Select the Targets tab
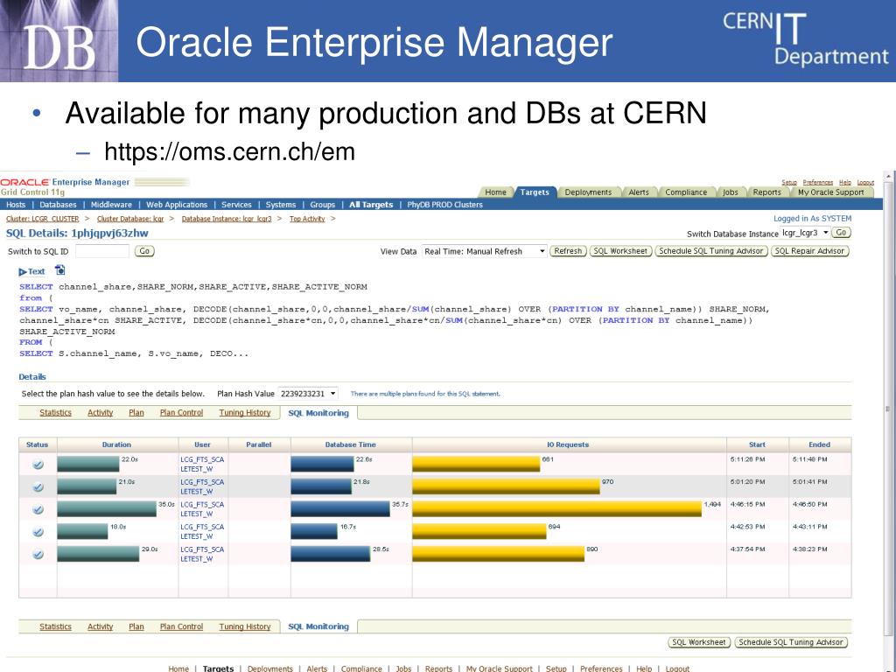The height and width of the screenshot is (672, 896). pyautogui.click(x=535, y=192)
